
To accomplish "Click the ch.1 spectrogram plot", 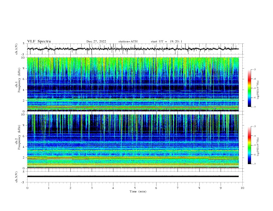I will coord(133,84).
